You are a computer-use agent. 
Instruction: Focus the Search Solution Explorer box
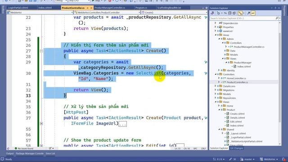(243, 18)
